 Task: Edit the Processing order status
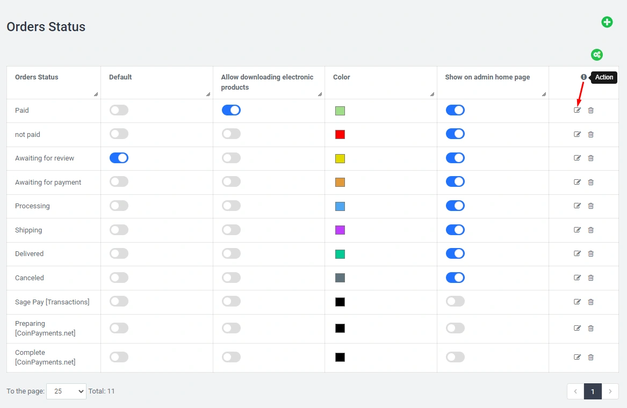click(x=578, y=206)
